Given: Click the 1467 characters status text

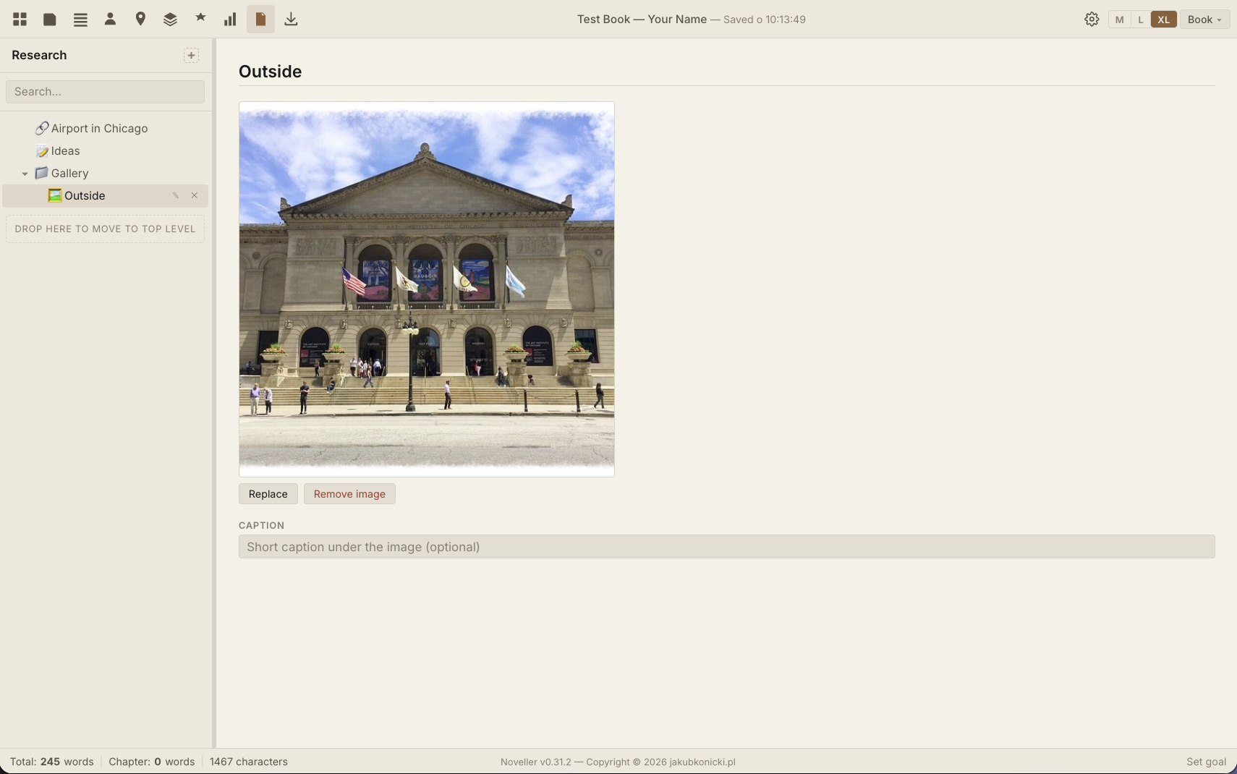Looking at the screenshot, I should [249, 762].
